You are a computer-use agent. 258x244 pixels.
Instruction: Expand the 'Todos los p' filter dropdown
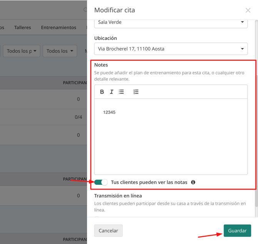22,51
